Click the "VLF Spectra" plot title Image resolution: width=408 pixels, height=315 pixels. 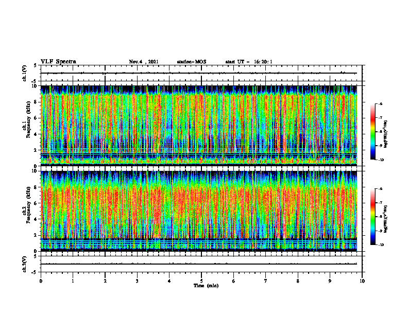point(58,62)
